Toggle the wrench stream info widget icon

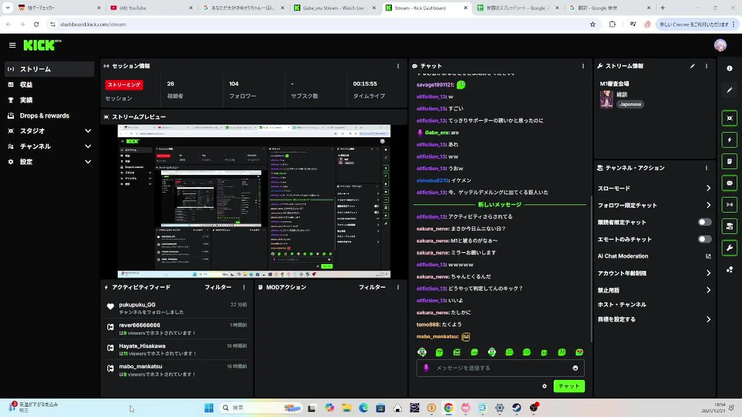729,248
